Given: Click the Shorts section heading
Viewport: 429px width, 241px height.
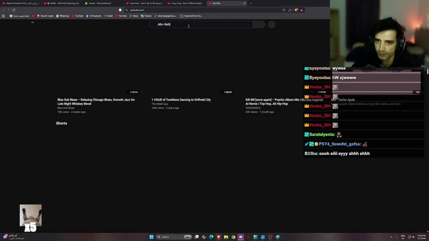Looking at the screenshot, I should (61, 123).
